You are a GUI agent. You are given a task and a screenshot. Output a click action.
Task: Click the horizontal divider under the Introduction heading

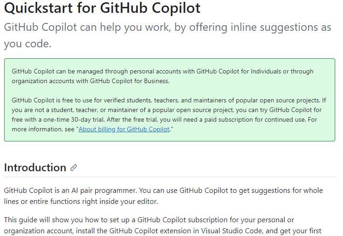tap(170, 177)
